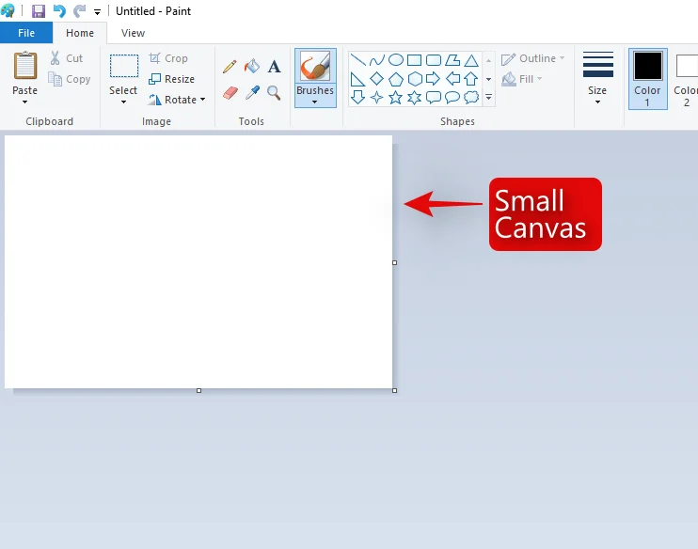
Task: Click the Copy button
Action: (70, 79)
